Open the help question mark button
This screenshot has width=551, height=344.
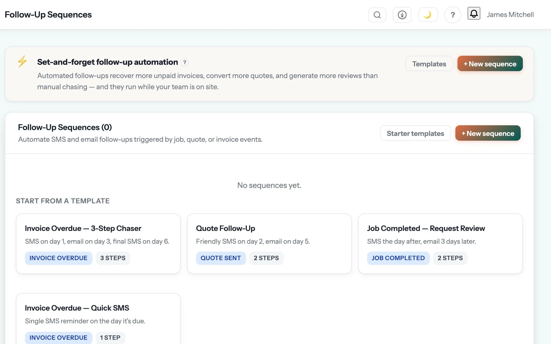(x=453, y=15)
